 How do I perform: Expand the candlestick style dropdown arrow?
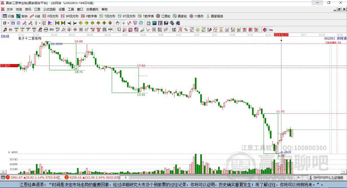[40, 23]
